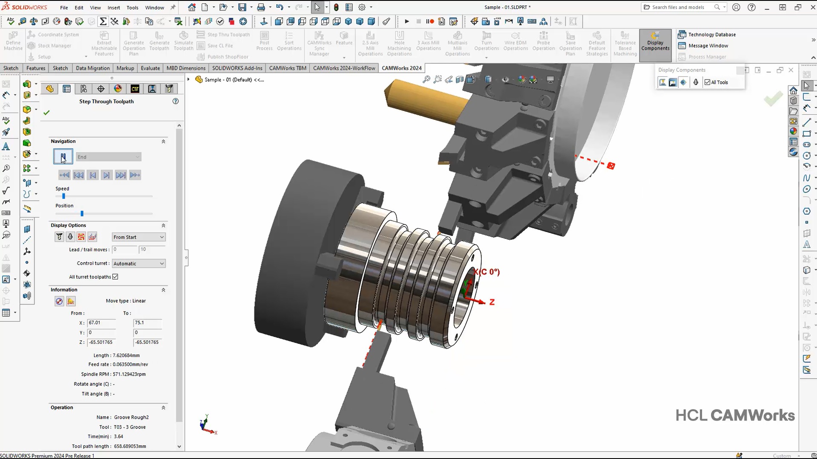Click the Note text A icon in left toolbar
Viewport: 817px width, 459px height.
6,147
